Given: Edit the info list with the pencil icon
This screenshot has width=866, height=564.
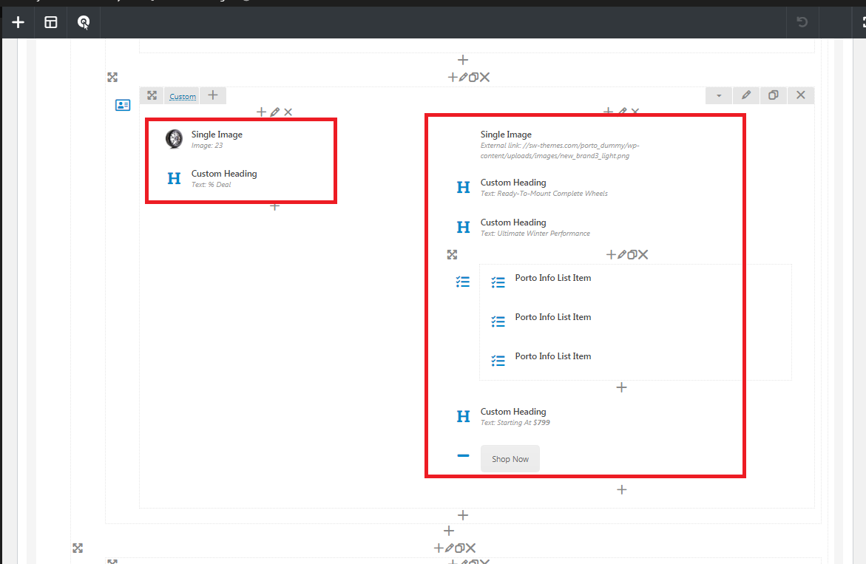Looking at the screenshot, I should (x=622, y=254).
